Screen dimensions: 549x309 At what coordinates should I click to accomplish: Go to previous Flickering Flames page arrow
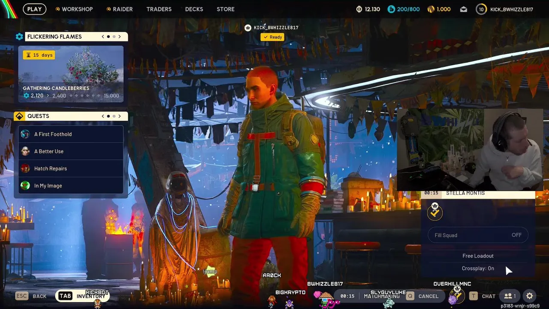pyautogui.click(x=103, y=36)
